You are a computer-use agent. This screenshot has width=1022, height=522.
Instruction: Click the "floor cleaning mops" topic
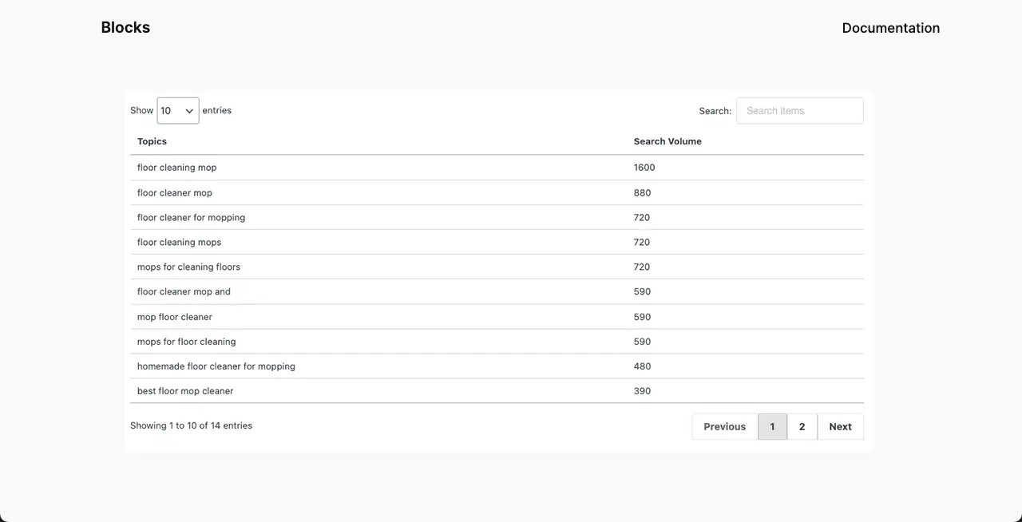(179, 242)
